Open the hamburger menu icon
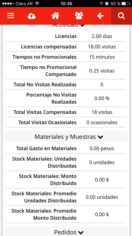 [x=11, y=16]
